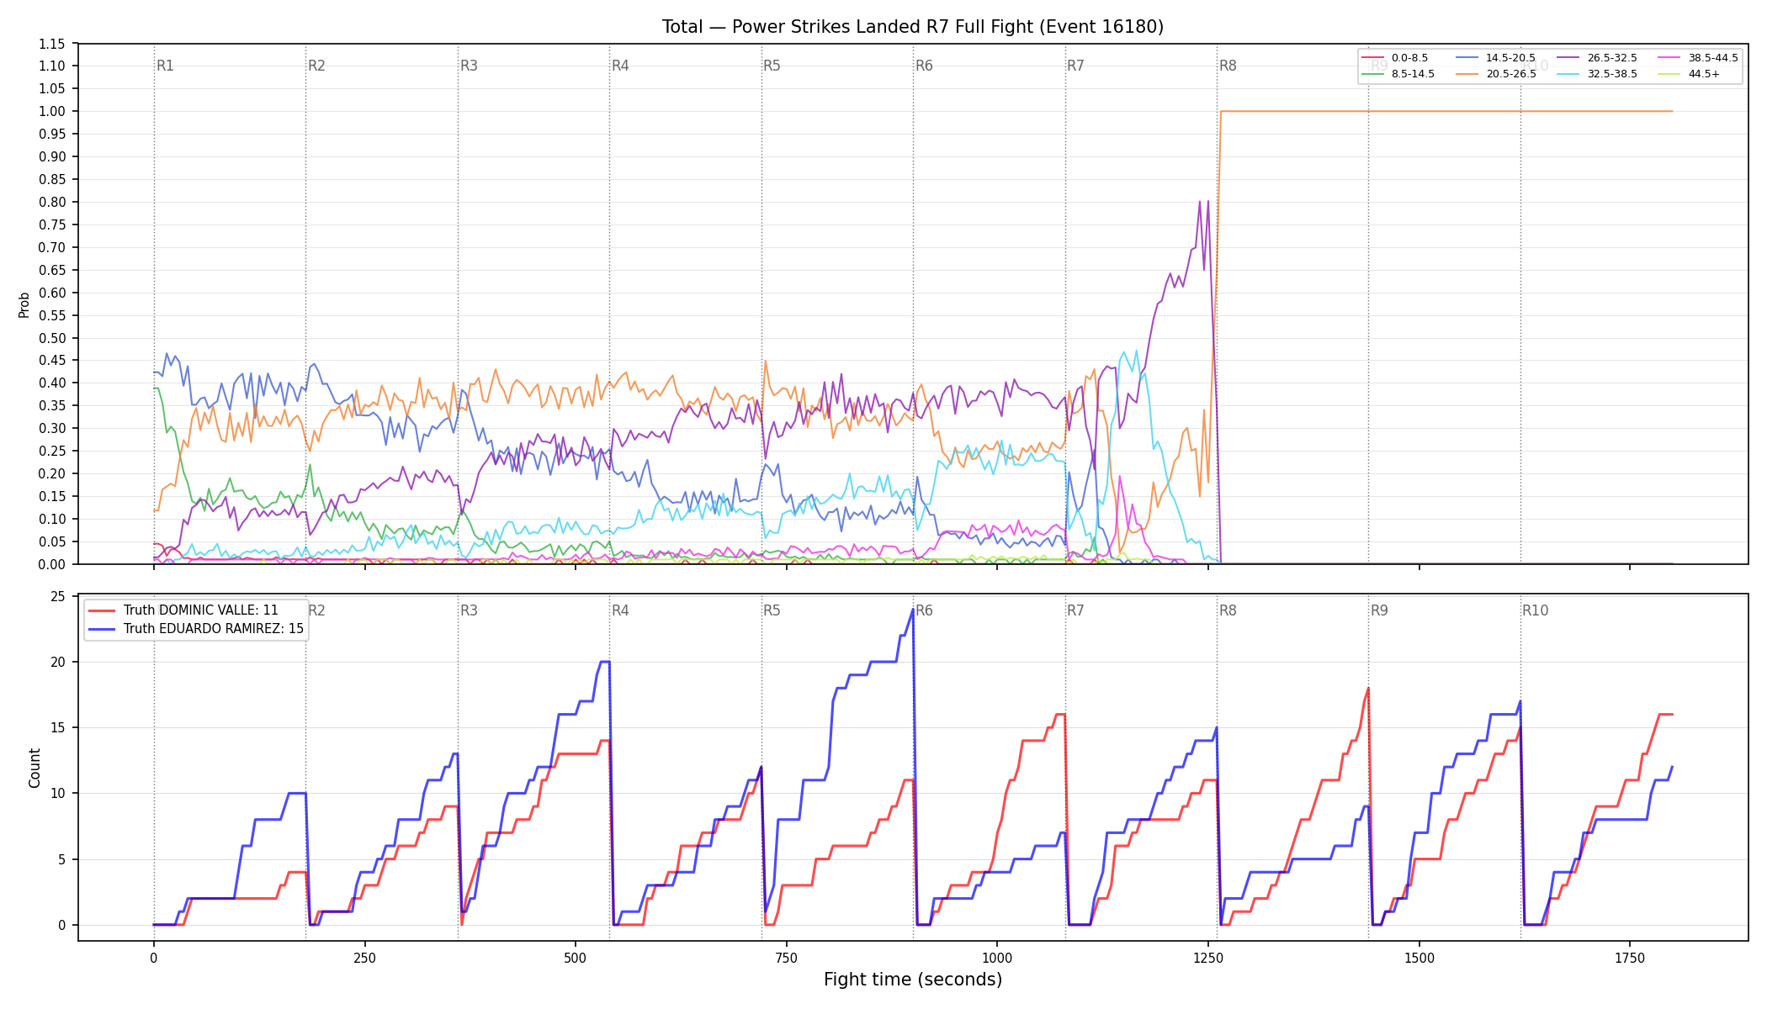Click the red swatch beside Truth DOMINIC VALLE

pyautogui.click(x=103, y=610)
